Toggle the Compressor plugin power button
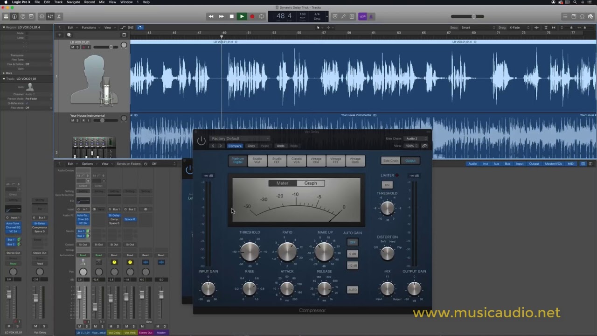 pyautogui.click(x=201, y=140)
